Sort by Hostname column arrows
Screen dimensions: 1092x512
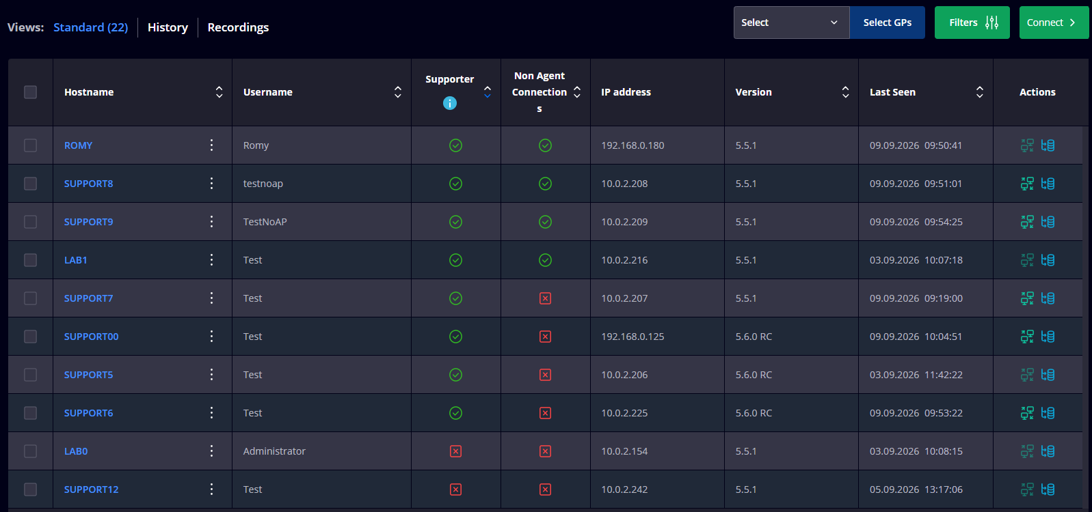pyautogui.click(x=219, y=92)
